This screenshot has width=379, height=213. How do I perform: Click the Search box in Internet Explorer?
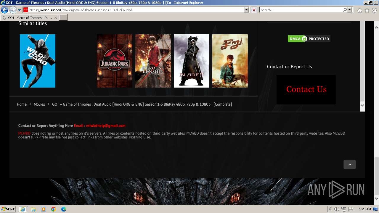tap(301, 10)
